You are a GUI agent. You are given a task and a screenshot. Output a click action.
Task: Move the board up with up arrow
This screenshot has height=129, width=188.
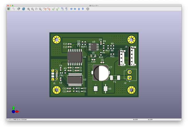pyautogui.click(x=79, y=9)
